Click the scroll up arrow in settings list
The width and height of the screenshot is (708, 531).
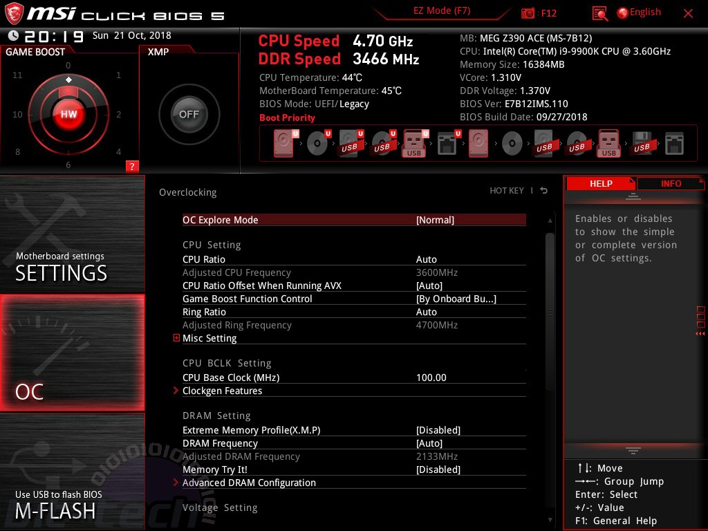click(x=550, y=221)
